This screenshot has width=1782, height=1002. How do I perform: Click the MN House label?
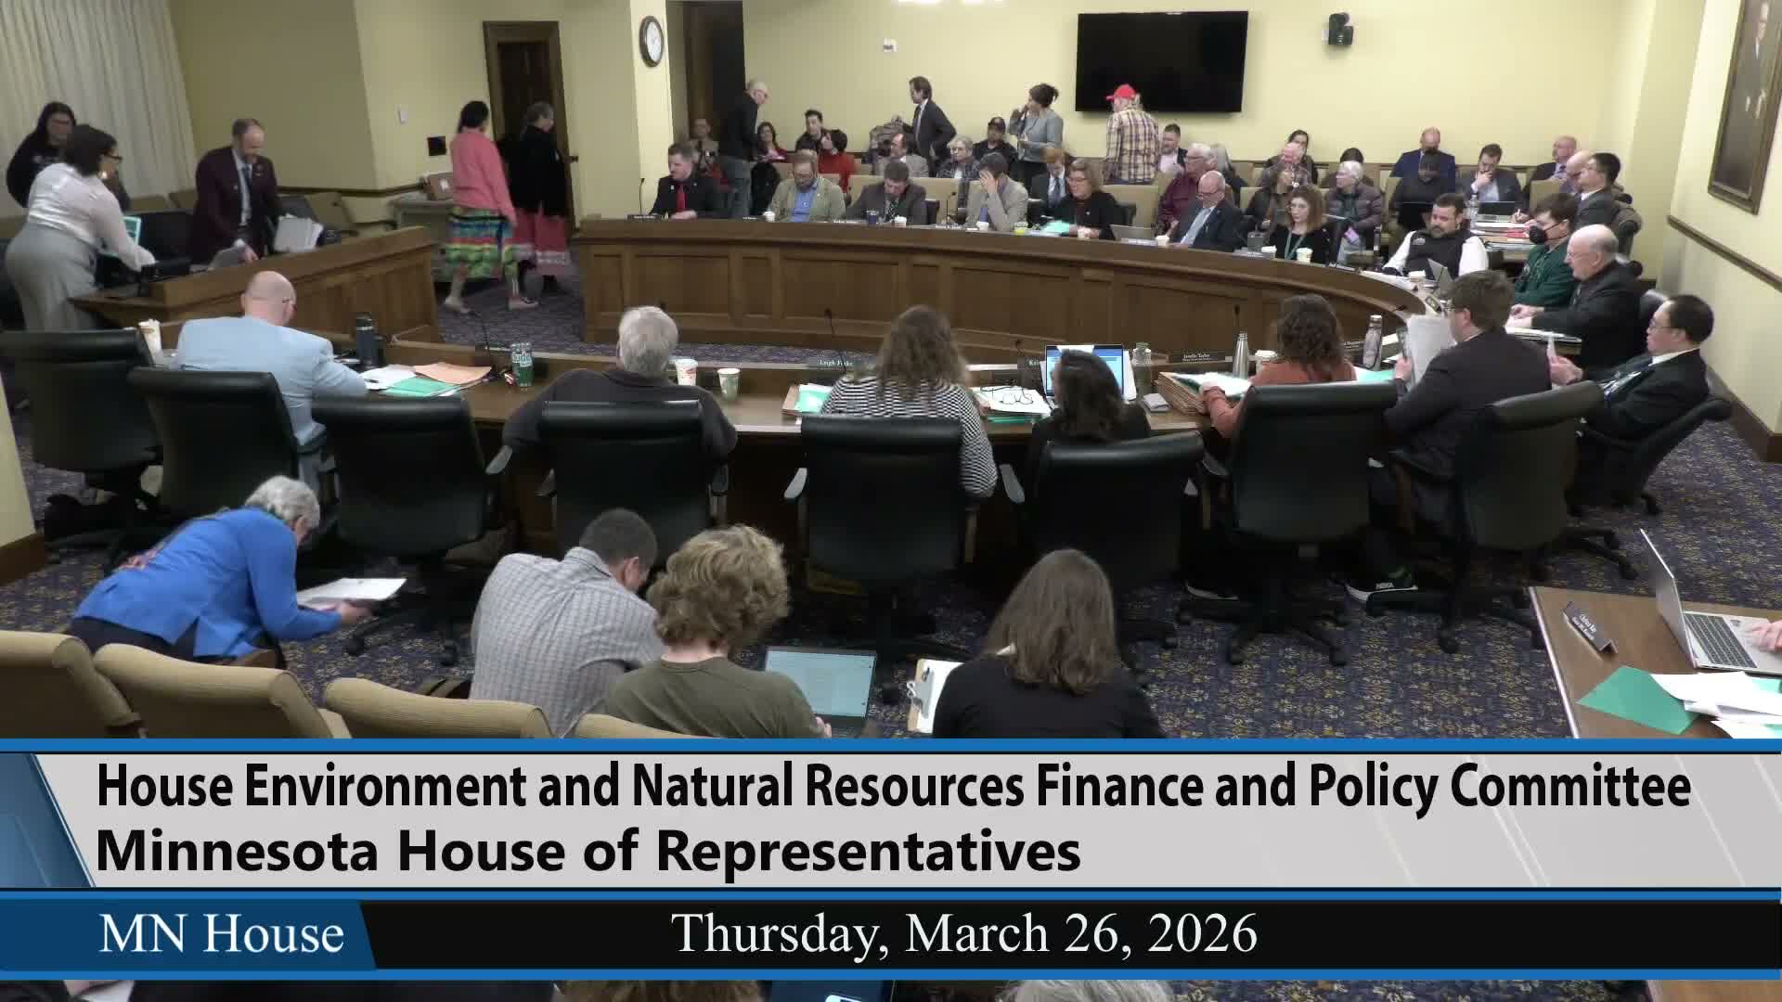pos(221,933)
